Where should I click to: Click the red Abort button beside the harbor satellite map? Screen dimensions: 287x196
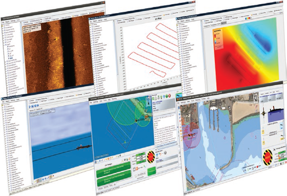point(268,158)
